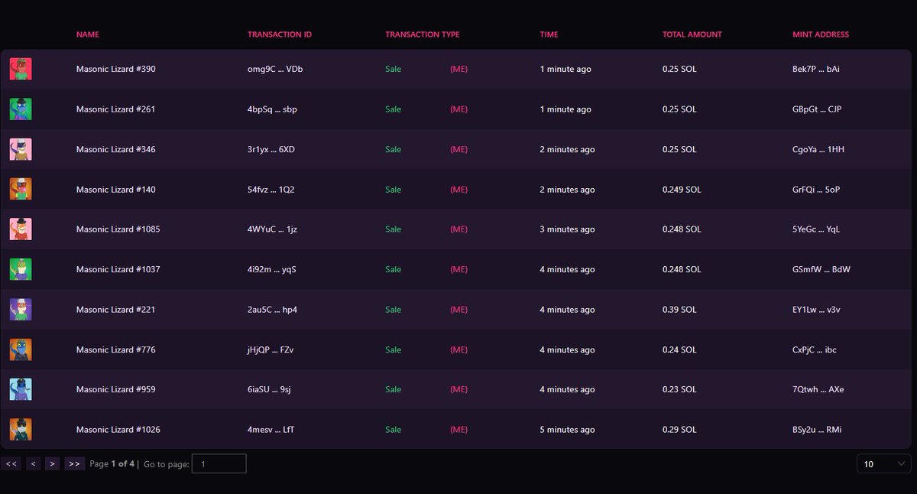Open Masonic Lizard #1085 avatar thumbnail
This screenshot has width=917, height=494.
tap(21, 229)
